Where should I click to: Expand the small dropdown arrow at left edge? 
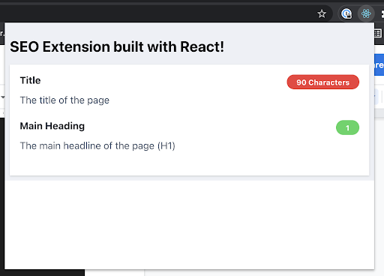coord(2,97)
